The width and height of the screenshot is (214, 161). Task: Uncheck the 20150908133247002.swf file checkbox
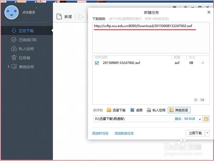pyautogui.click(x=97, y=63)
